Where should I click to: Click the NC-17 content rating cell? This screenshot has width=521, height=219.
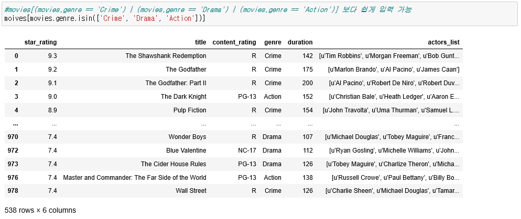tap(247, 151)
